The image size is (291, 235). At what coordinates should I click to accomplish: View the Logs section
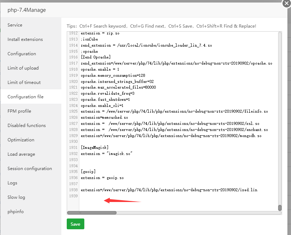pyautogui.click(x=13, y=183)
